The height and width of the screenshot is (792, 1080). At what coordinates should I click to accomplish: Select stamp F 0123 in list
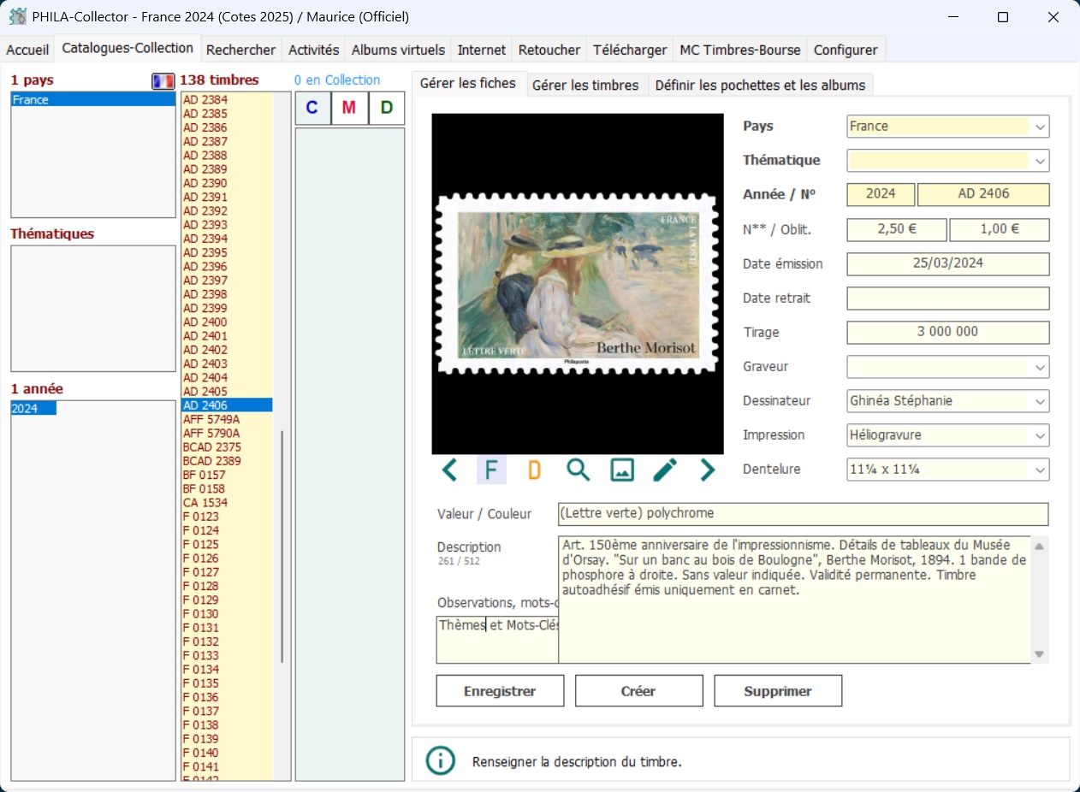[x=227, y=517]
